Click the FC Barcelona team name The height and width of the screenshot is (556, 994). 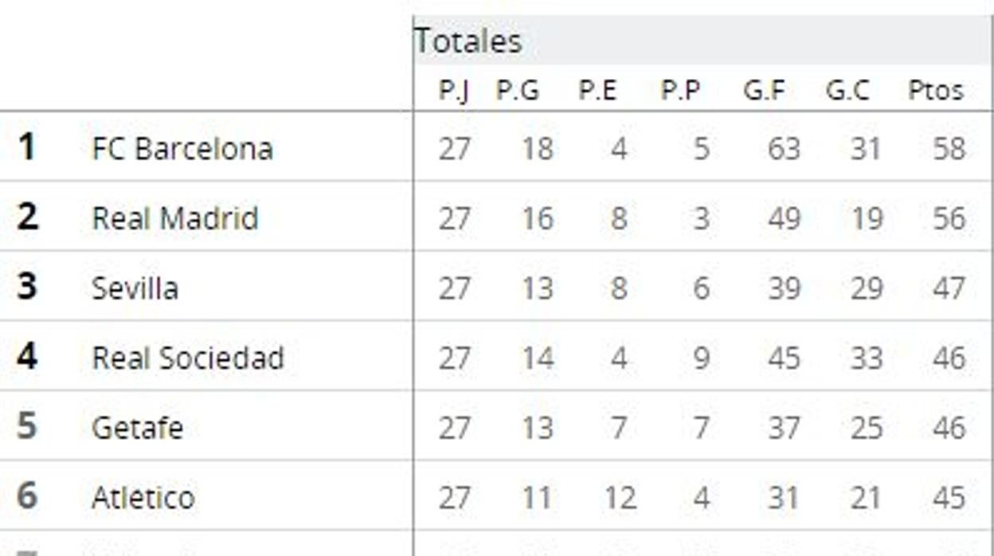[182, 149]
